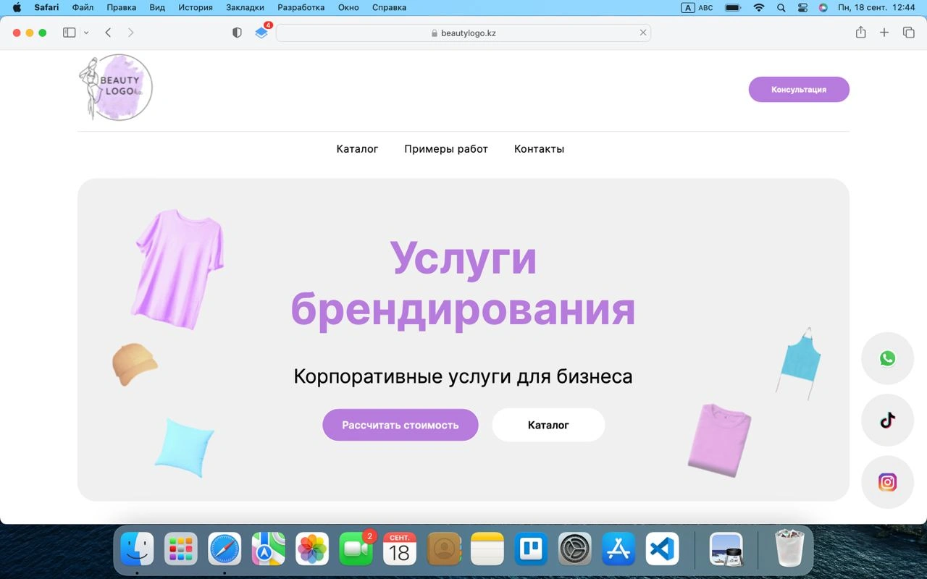Open App Store from the Dock

pos(618,549)
